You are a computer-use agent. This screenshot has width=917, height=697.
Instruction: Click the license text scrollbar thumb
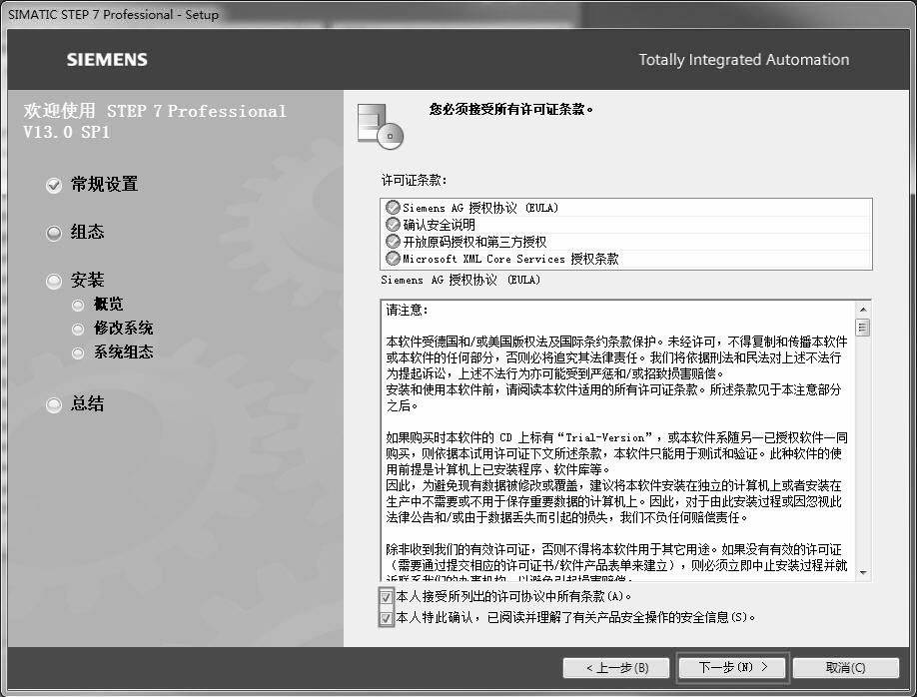click(863, 327)
